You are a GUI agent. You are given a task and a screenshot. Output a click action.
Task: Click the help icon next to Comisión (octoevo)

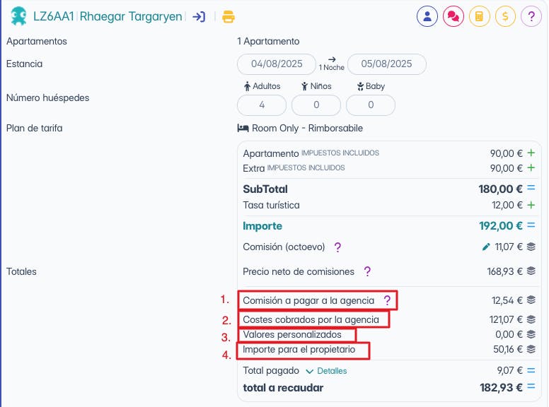click(337, 247)
